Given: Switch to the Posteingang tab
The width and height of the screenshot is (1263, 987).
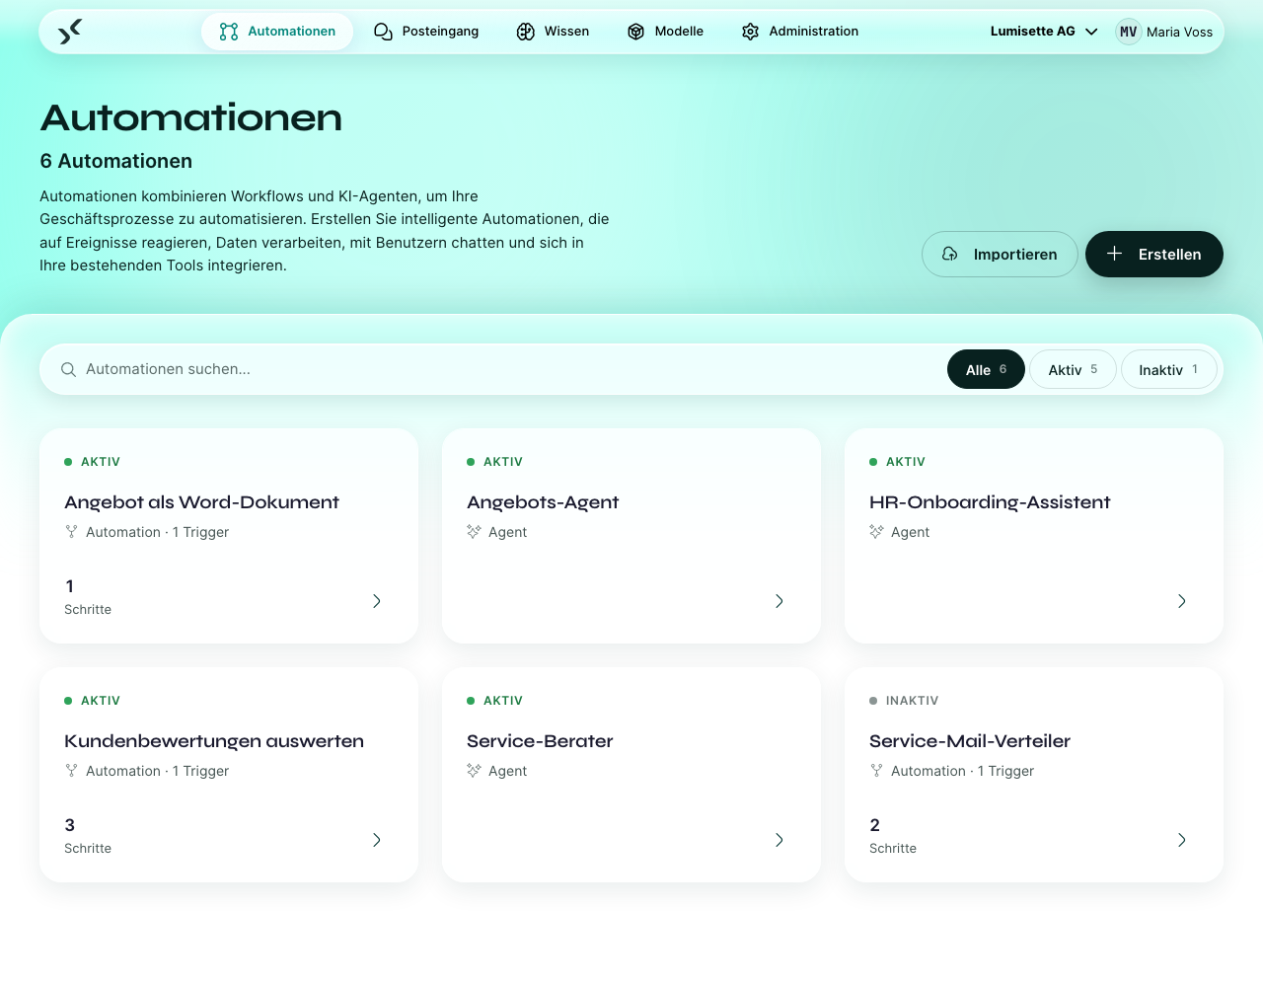Looking at the screenshot, I should 426,32.
